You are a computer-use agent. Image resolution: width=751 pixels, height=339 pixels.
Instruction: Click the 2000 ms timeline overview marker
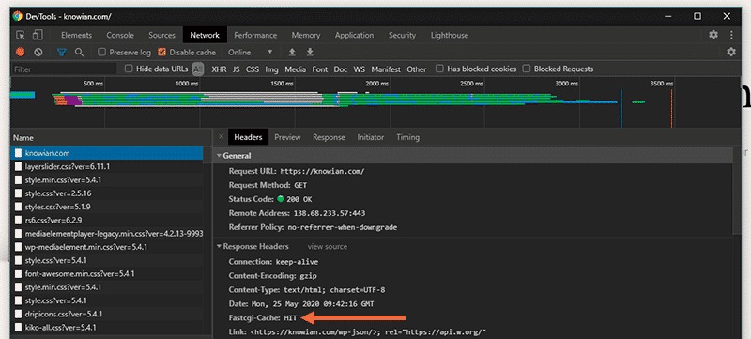click(376, 84)
